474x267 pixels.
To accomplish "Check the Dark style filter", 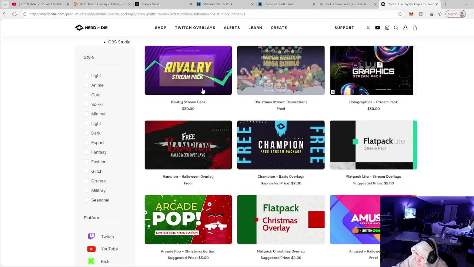I will pos(87,133).
